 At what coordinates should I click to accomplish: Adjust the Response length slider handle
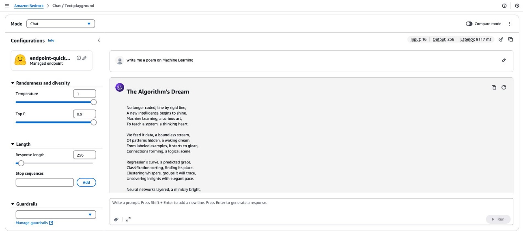[x=21, y=163]
